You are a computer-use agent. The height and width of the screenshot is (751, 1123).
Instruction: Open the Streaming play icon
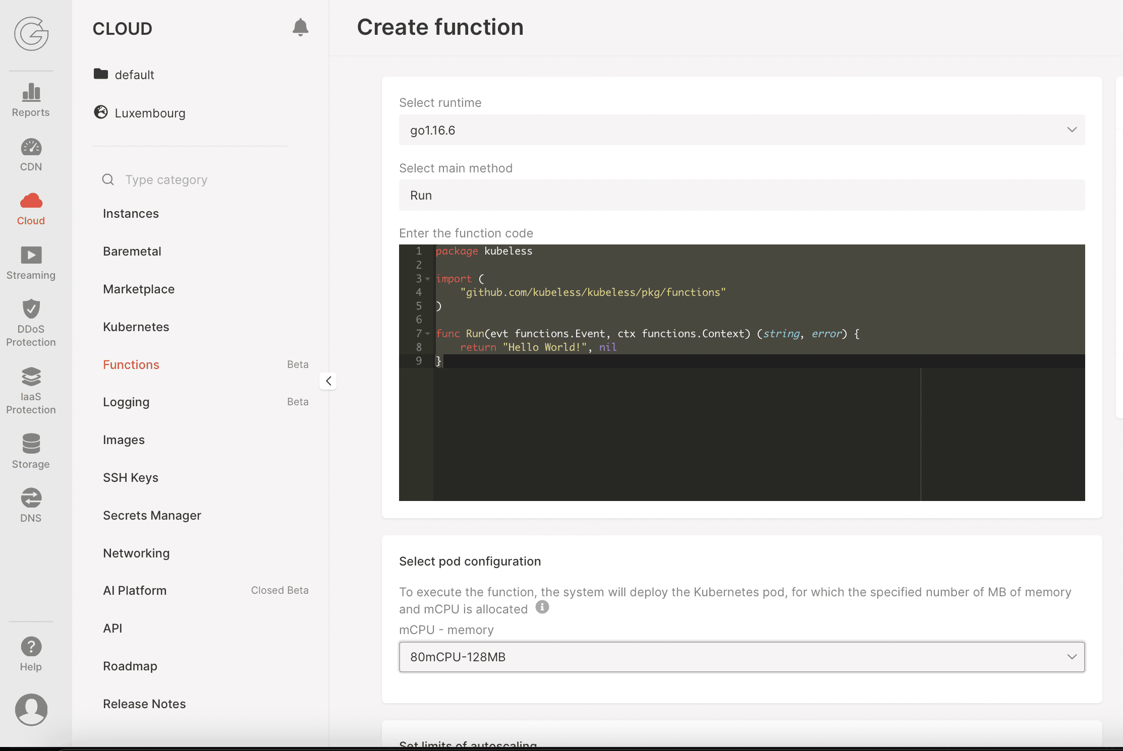[31, 255]
